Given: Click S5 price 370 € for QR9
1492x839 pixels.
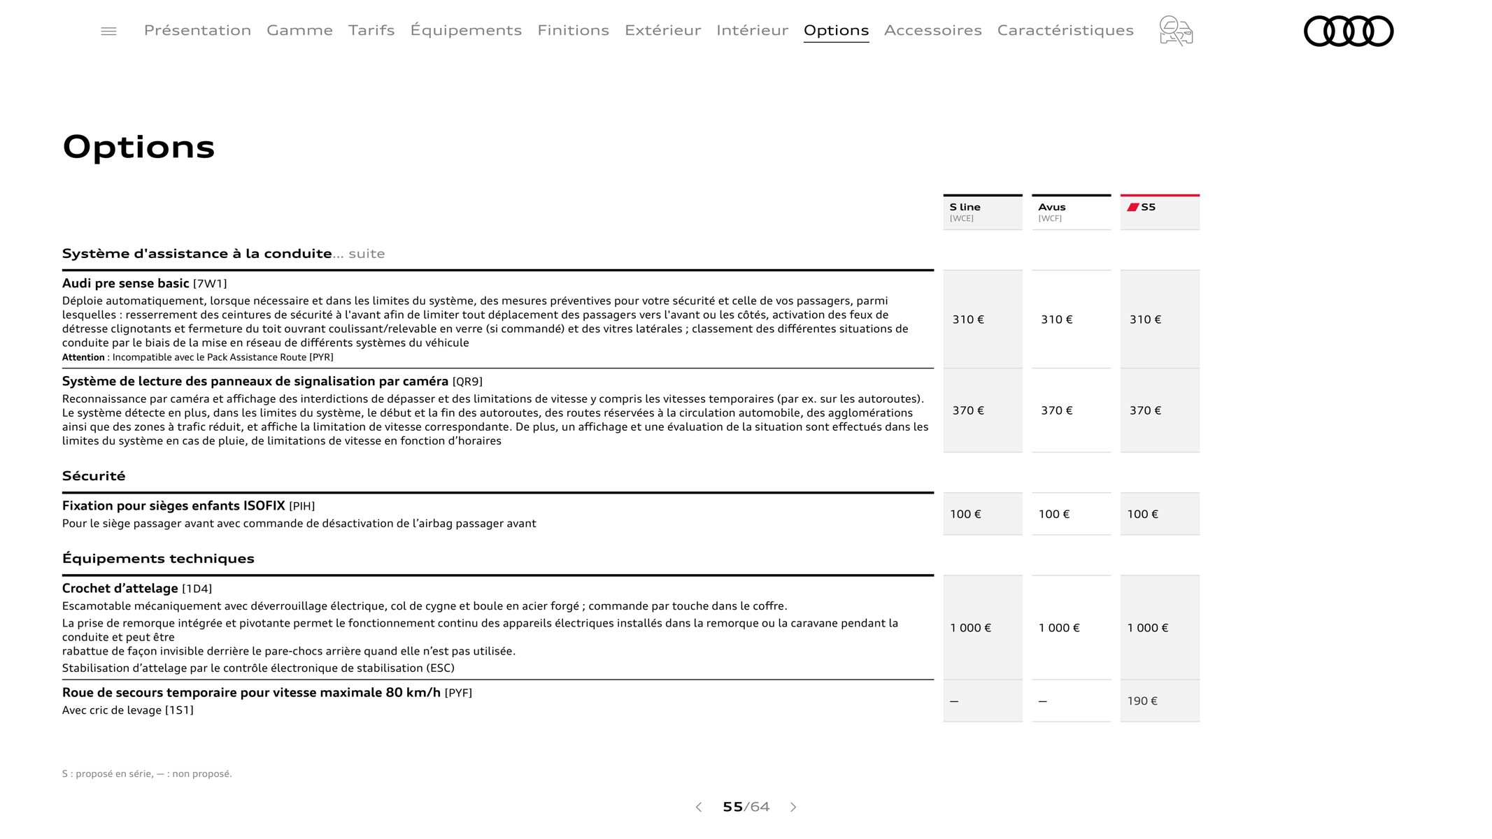Looking at the screenshot, I should tap(1145, 410).
